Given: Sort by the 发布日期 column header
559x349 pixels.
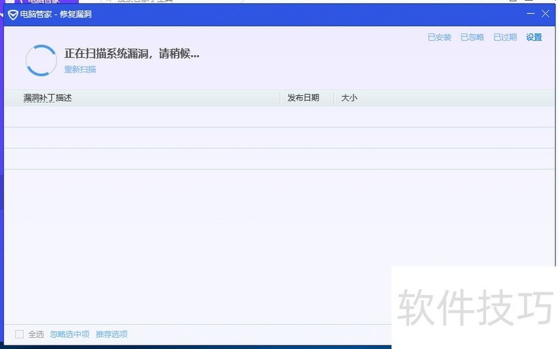Looking at the screenshot, I should (x=303, y=98).
